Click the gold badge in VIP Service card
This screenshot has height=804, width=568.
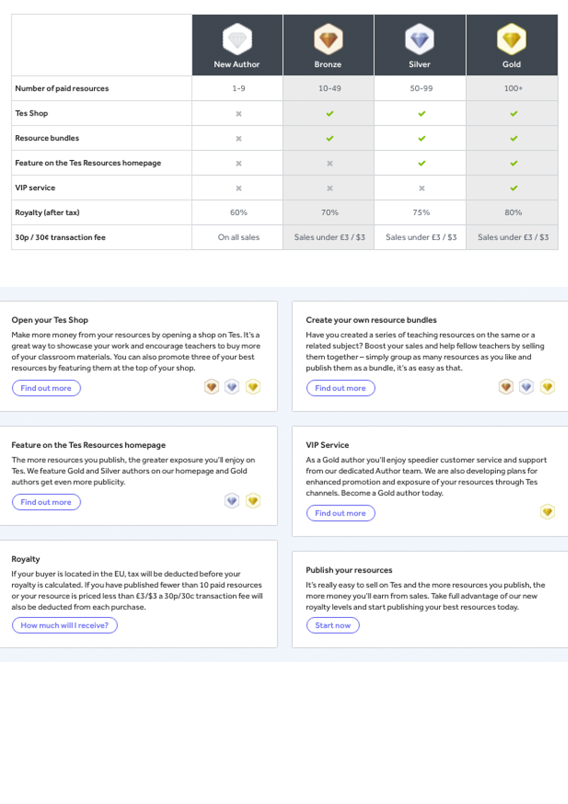[x=547, y=511]
